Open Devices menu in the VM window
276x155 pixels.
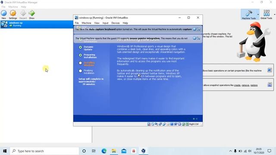116,23
